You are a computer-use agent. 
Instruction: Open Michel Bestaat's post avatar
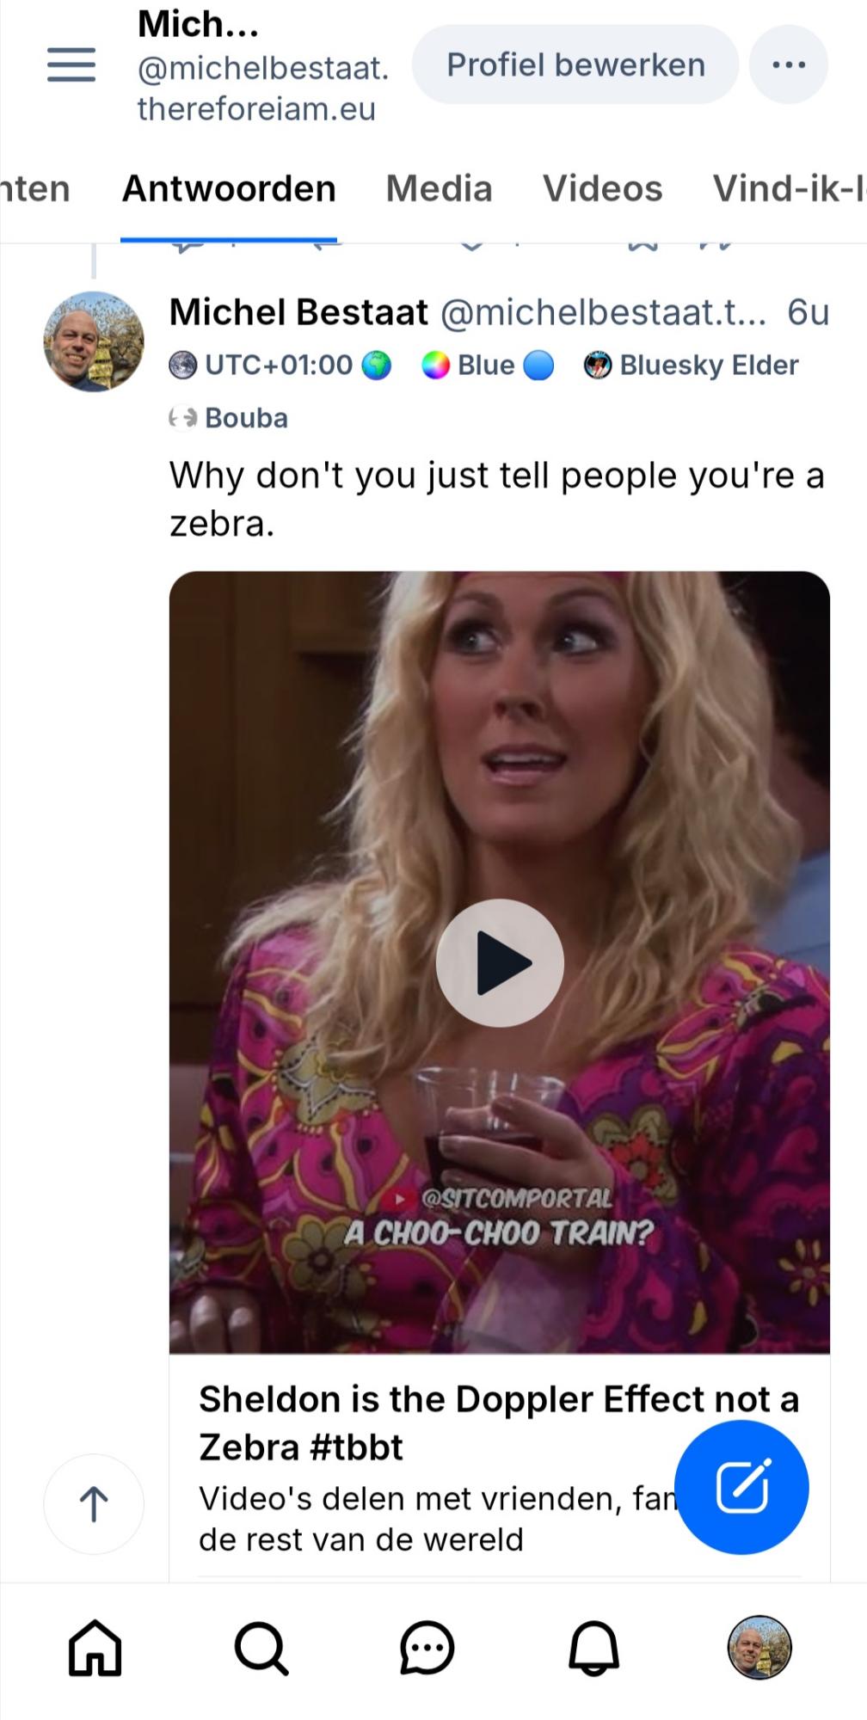94,341
